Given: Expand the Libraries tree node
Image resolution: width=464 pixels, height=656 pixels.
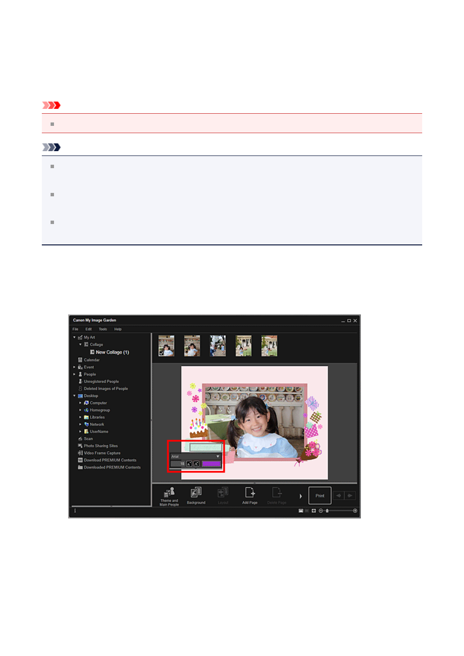Looking at the screenshot, I should tap(80, 417).
